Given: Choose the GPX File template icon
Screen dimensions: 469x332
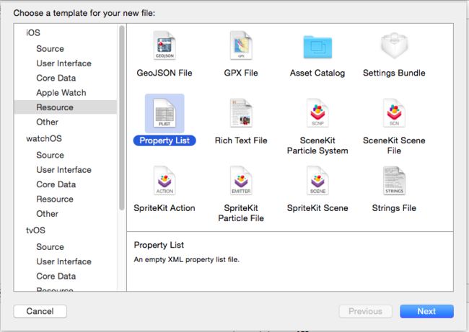Looking at the screenshot, I should tap(241, 45).
